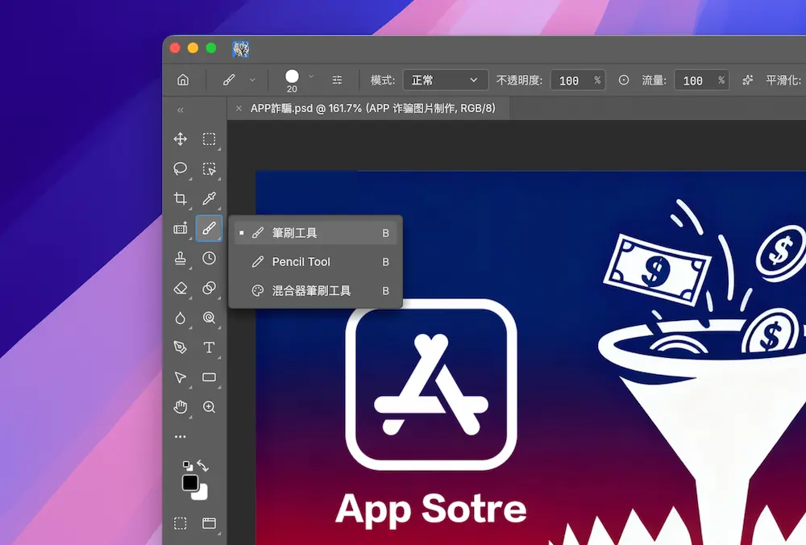Choose Pencil Tool from flyout menu
The height and width of the screenshot is (545, 806).
[316, 262]
